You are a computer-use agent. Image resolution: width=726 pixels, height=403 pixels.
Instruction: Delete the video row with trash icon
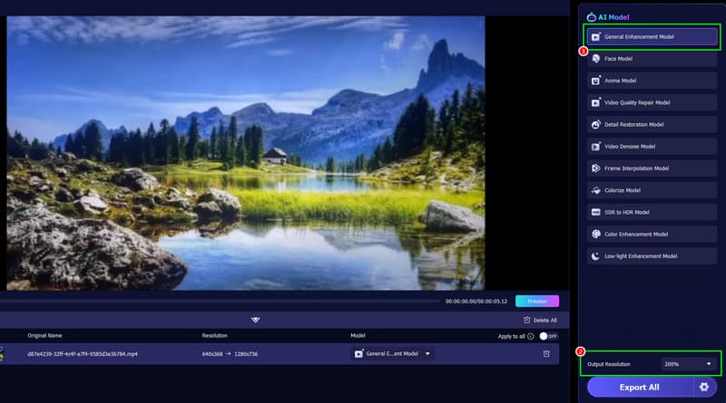click(x=546, y=353)
